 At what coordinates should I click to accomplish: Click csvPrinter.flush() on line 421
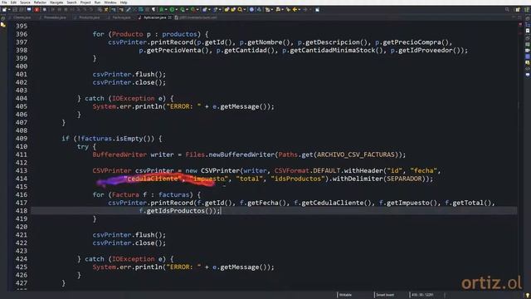pos(127,235)
